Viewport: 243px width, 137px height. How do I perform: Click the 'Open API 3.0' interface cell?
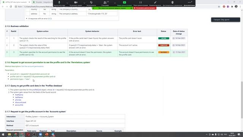point(75,121)
